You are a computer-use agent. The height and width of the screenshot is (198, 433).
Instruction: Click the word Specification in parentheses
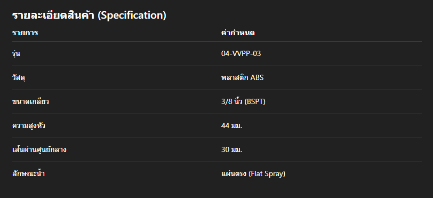(132, 15)
